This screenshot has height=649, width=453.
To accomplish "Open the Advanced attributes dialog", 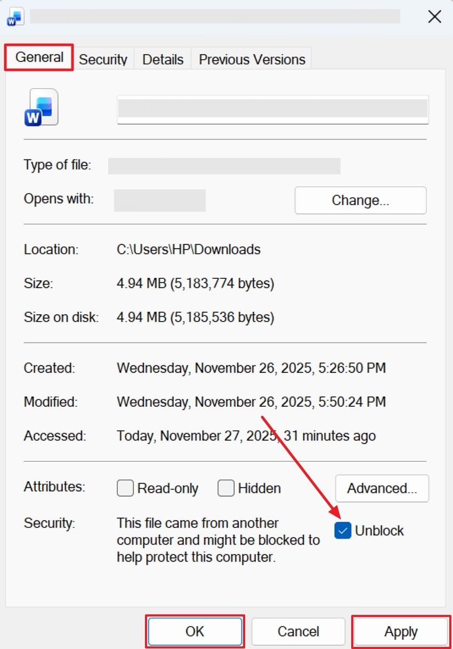I will click(382, 488).
